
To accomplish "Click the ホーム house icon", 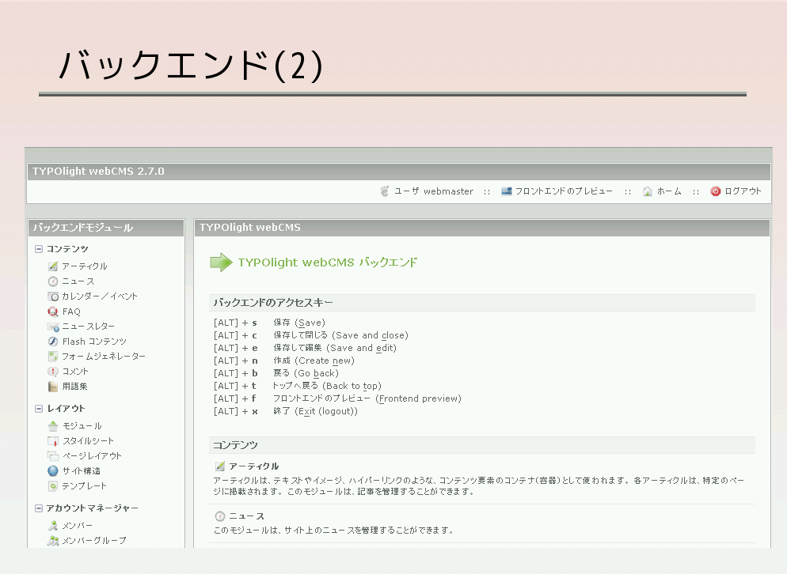I will 648,191.
